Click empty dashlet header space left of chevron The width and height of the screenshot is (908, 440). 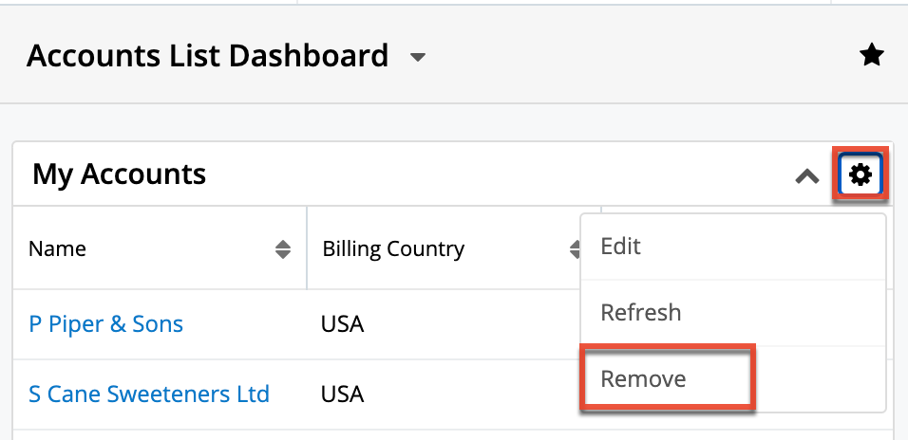pyautogui.click(x=494, y=174)
